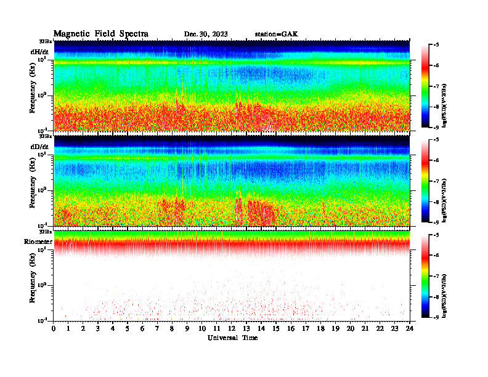Click the hour '2' tick label on the time axis

point(83,329)
